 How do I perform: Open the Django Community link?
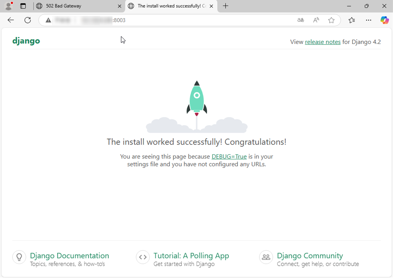pos(310,256)
